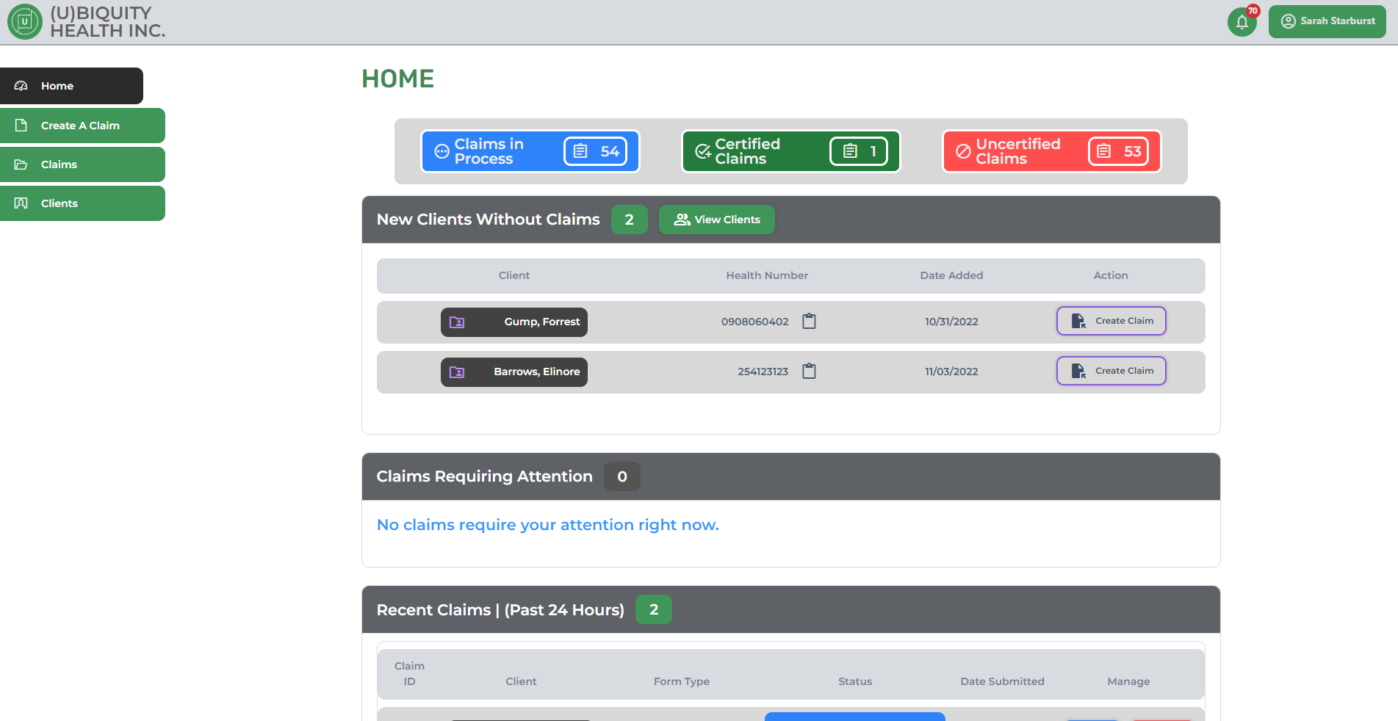
Task: Open Create A Claim from sidebar
Action: (82, 126)
